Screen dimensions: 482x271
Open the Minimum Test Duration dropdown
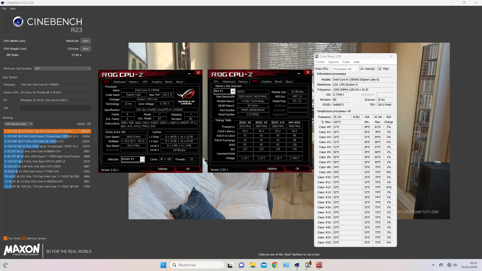pos(62,69)
